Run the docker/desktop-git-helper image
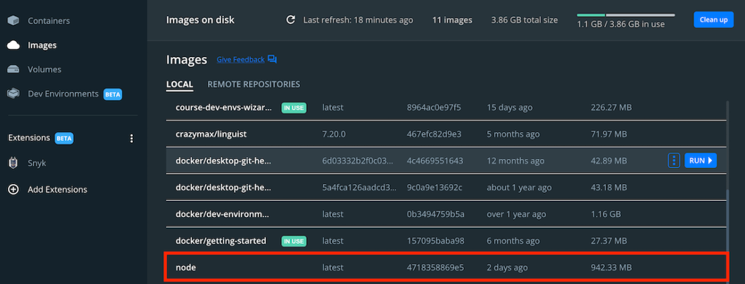The image size is (745, 284). point(700,161)
